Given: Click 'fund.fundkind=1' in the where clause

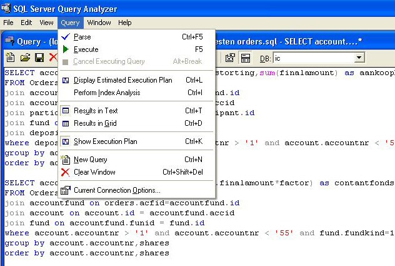Looking at the screenshot, I should (357, 233).
